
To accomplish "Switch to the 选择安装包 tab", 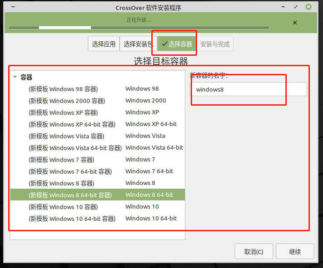I will pyautogui.click(x=138, y=44).
